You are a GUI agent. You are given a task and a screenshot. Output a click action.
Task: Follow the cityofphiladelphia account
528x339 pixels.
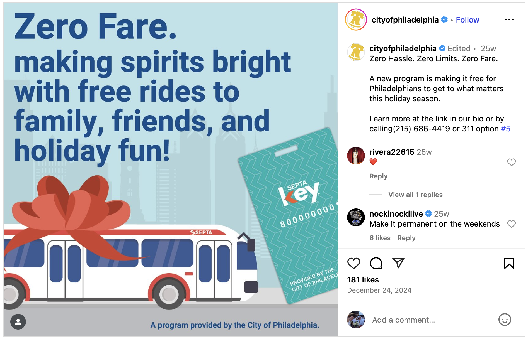(x=467, y=20)
